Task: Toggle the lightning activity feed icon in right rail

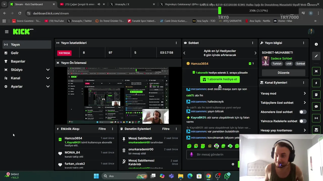Action: [316, 83]
